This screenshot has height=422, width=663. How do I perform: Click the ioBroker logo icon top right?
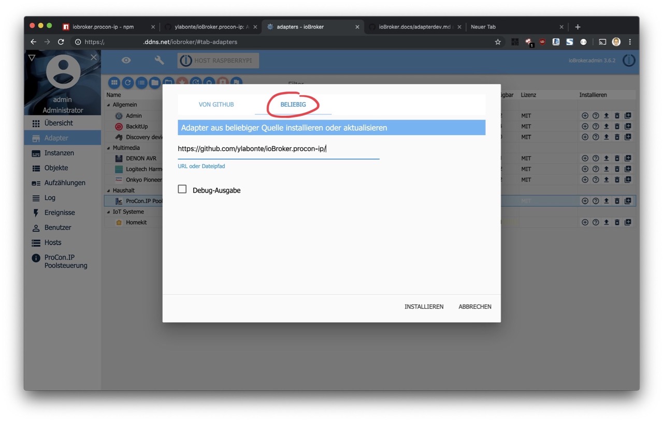(629, 61)
